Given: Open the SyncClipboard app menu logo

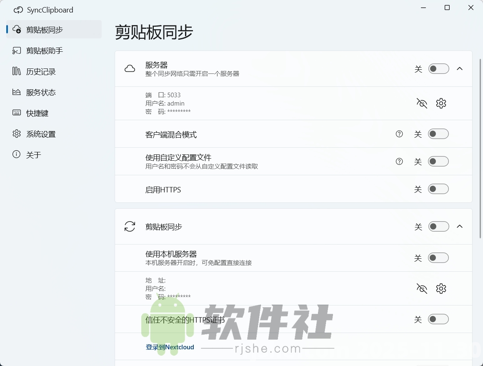Looking at the screenshot, I should 18,10.
